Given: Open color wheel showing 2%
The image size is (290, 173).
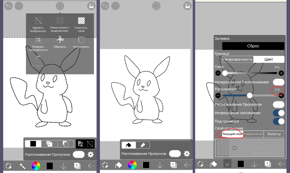Looking at the screenshot, I should [x=133, y=165].
